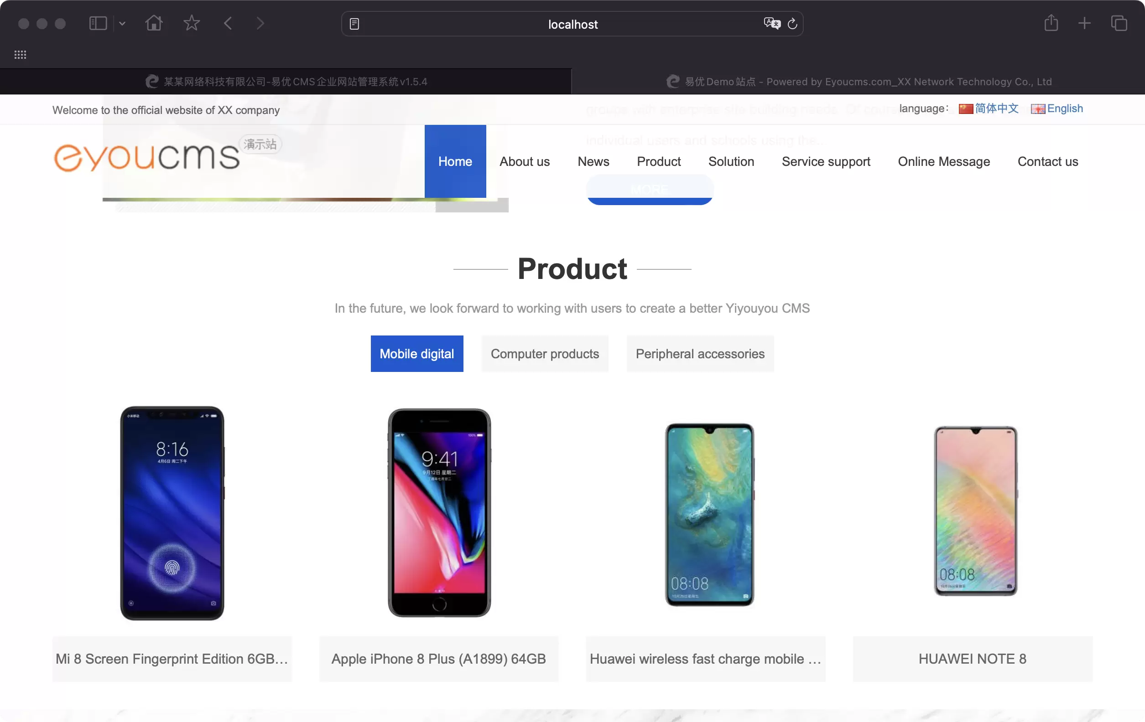Click the Mobile digital filter button
The height and width of the screenshot is (722, 1145).
416,353
